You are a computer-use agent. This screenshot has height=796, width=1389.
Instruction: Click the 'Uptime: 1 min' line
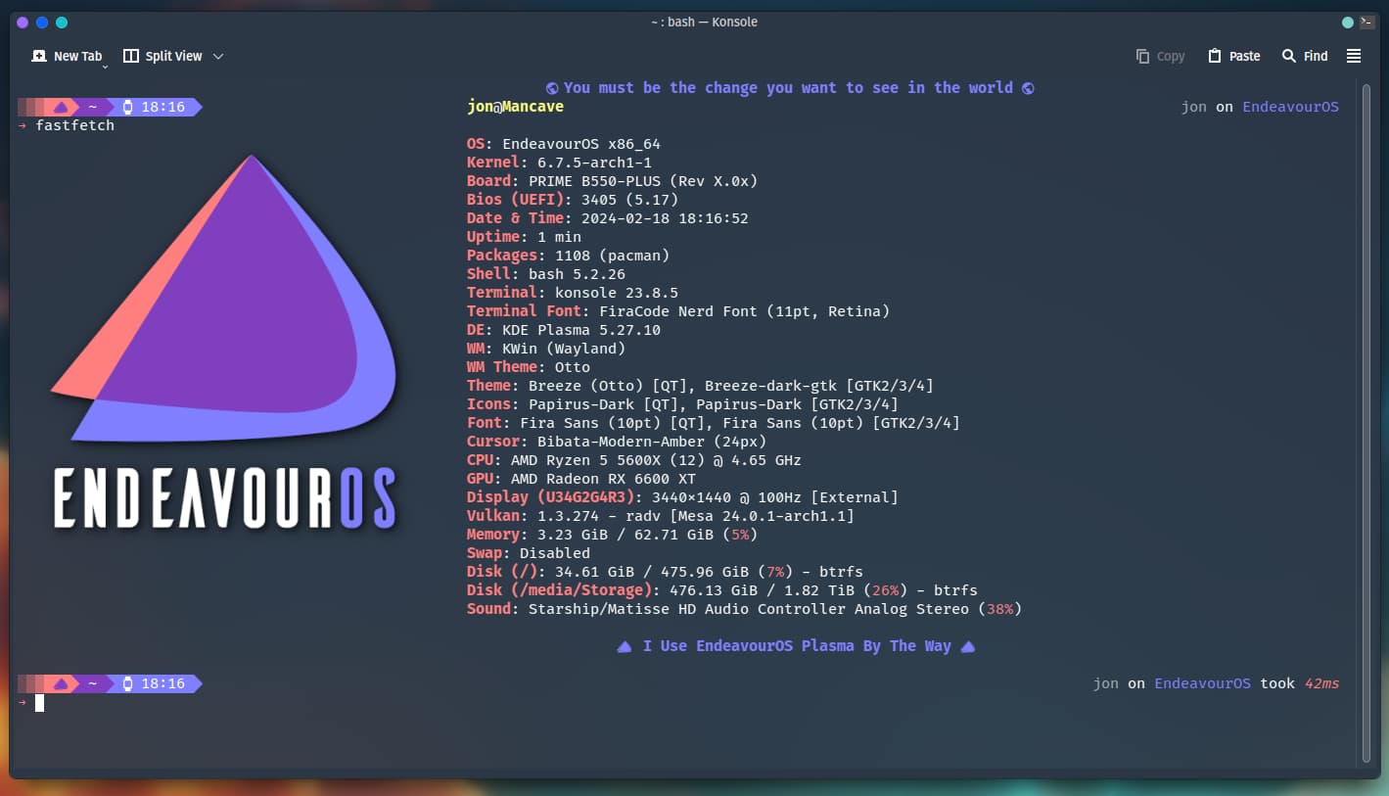(x=524, y=237)
